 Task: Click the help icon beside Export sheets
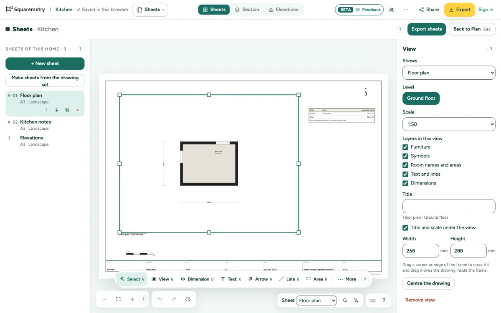coord(400,29)
